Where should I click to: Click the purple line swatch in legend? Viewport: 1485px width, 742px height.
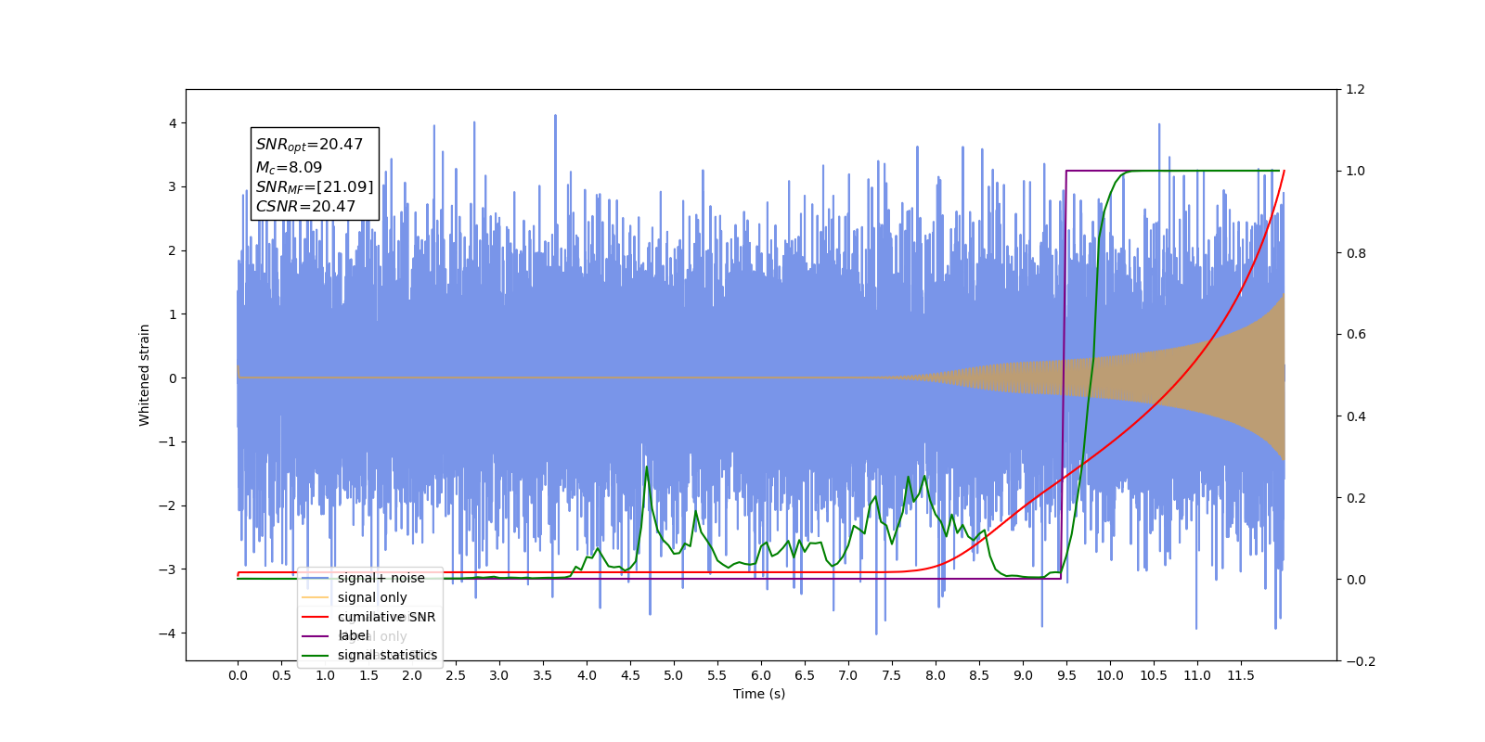coord(316,635)
